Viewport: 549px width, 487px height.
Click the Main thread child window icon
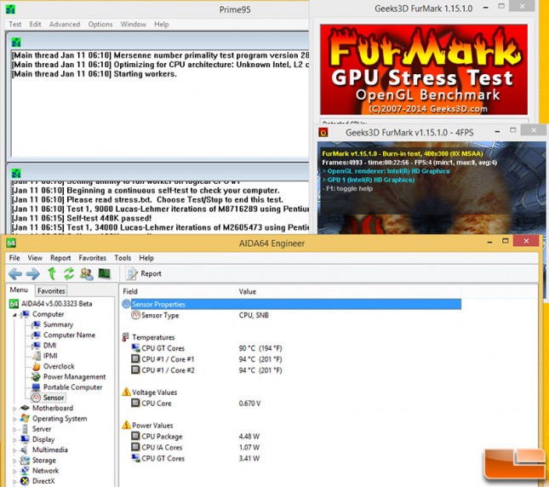16,43
